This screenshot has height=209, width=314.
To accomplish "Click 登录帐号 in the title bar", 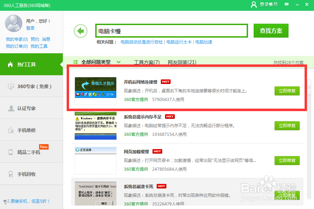I will [269, 5].
